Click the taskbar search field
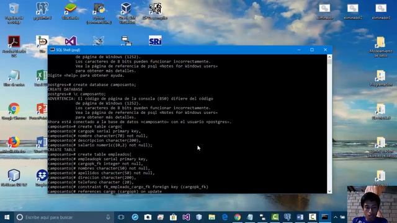The image size is (397, 223). [x=64, y=217]
